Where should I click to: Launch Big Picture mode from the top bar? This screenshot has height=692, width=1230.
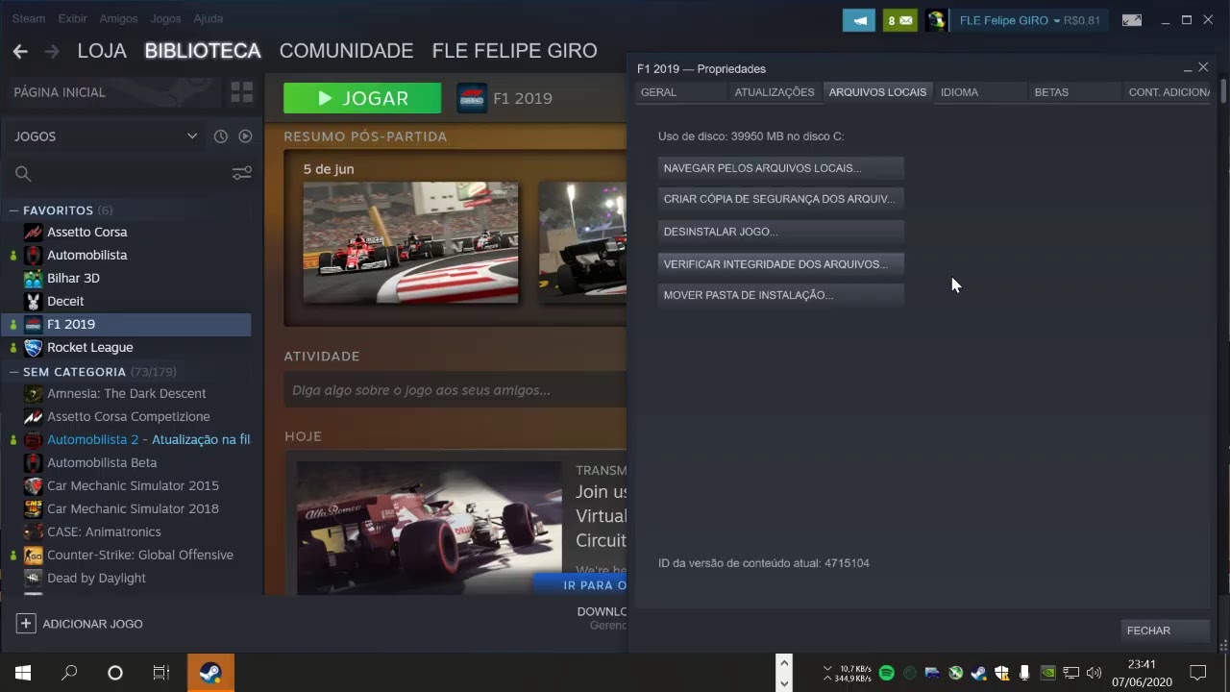click(1132, 20)
